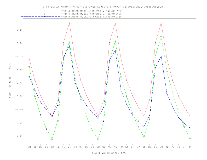The width and height of the screenshot is (207, 160).
Task: Click the 30 forecast hour tick label
Action: 87,147
